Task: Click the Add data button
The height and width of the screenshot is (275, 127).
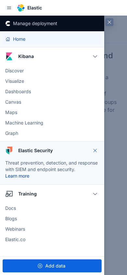Action: 52,266
